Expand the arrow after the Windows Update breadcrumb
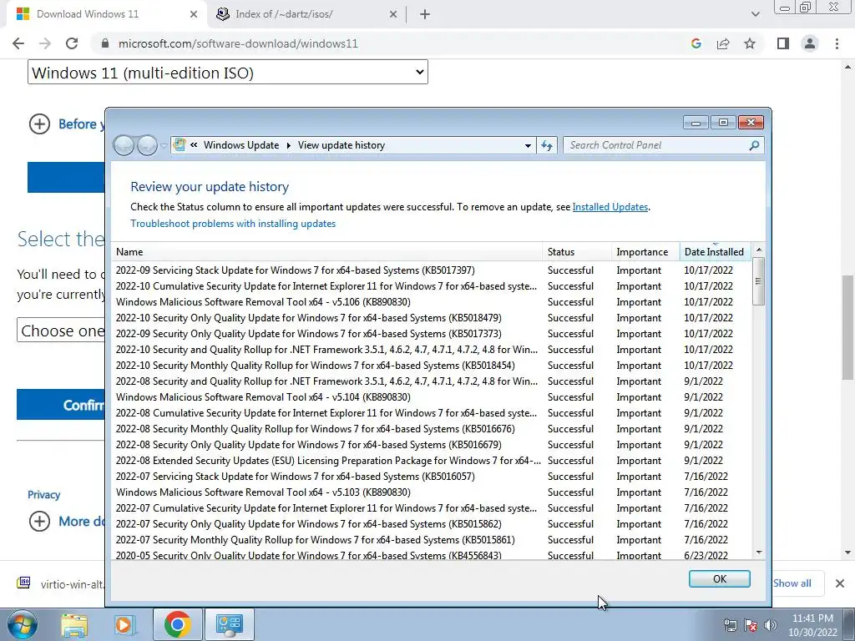The image size is (855, 641). (288, 145)
